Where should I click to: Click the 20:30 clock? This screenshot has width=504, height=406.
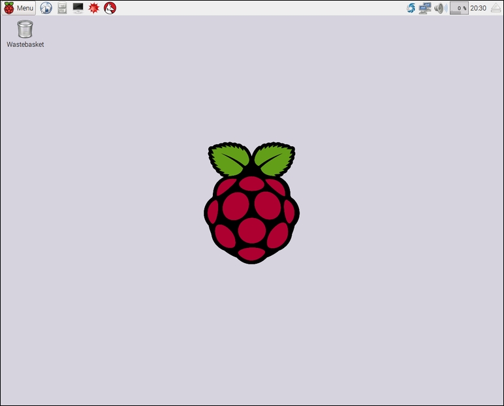(x=478, y=8)
